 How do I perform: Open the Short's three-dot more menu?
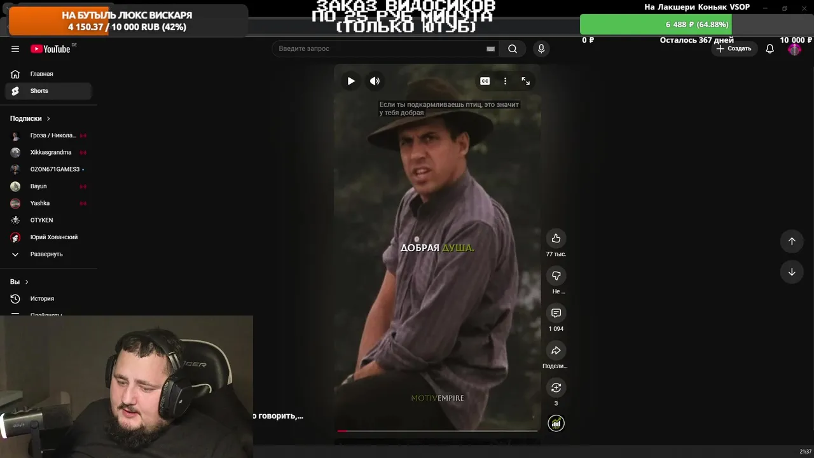(505, 81)
